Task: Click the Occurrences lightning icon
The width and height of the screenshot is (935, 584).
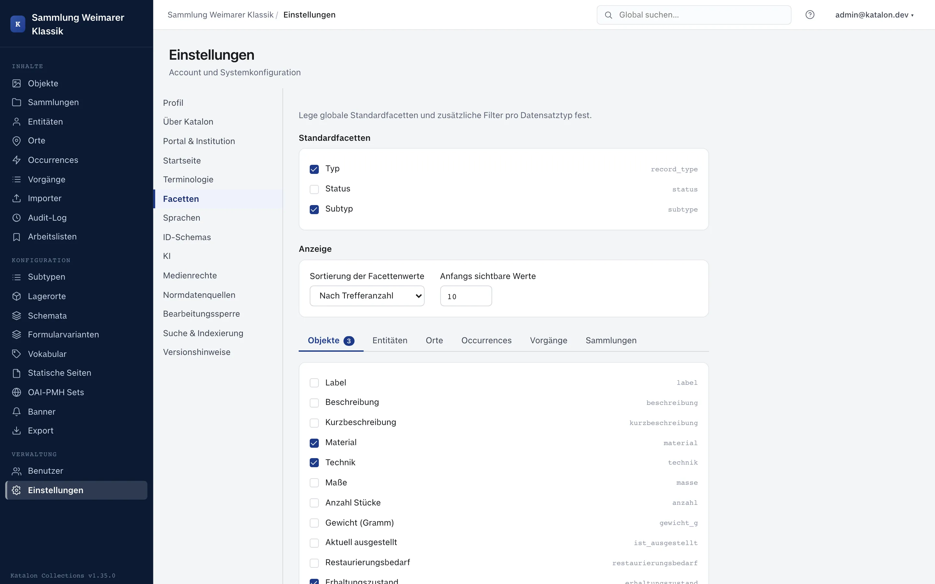Action: tap(17, 160)
